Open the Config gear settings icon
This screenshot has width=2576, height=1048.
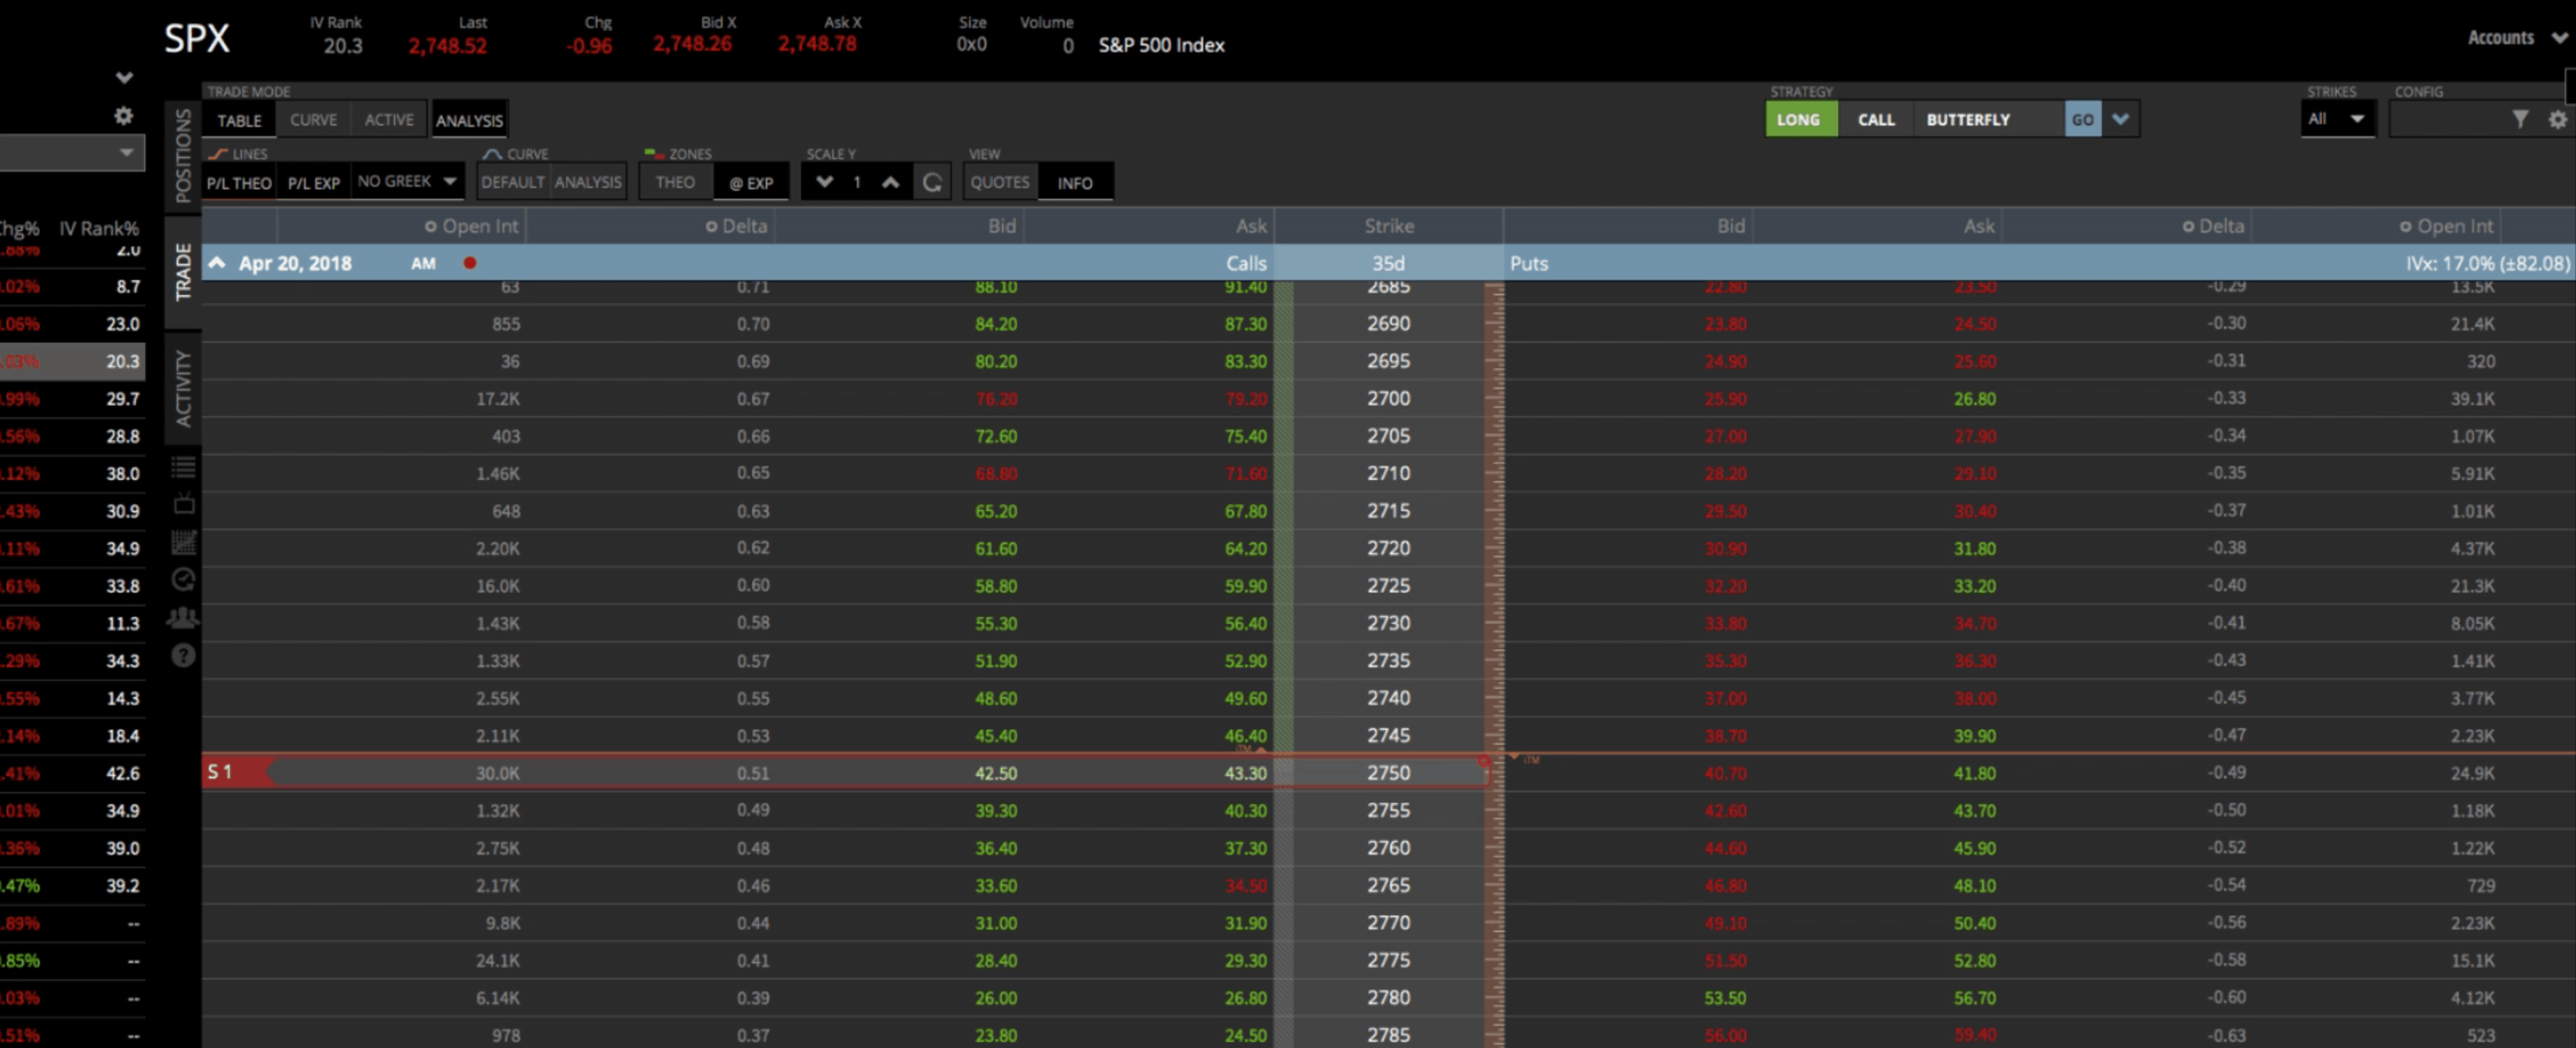coord(2557,119)
